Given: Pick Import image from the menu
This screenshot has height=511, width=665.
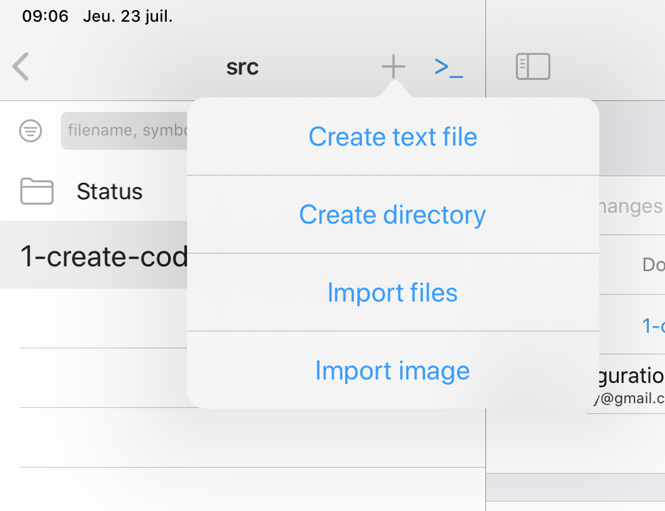Looking at the screenshot, I should pyautogui.click(x=392, y=371).
